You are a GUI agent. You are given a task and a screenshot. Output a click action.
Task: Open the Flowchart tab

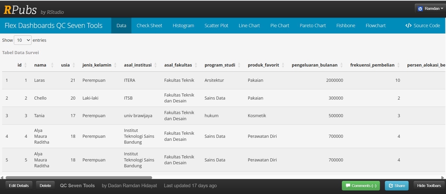375,25
